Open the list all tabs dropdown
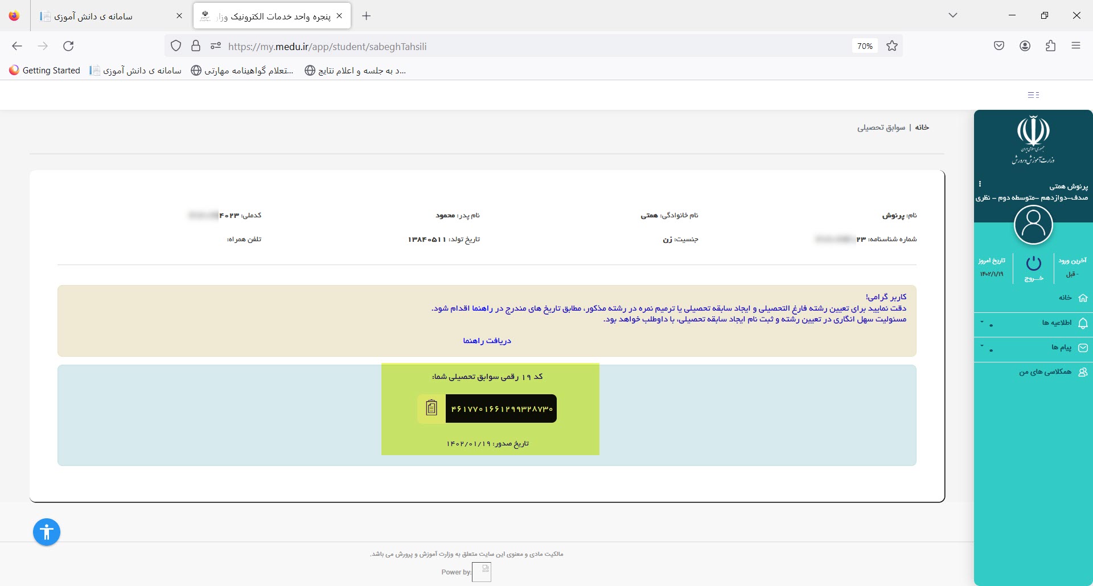The image size is (1093, 586). tap(952, 15)
